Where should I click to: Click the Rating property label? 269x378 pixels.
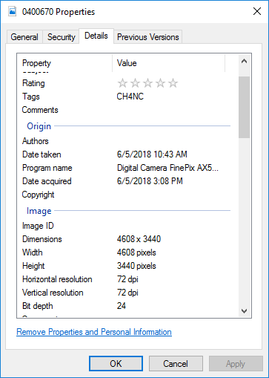click(33, 83)
